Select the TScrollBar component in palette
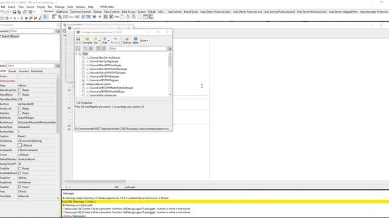Viewport: 389px width, 218px height. point(117,17)
